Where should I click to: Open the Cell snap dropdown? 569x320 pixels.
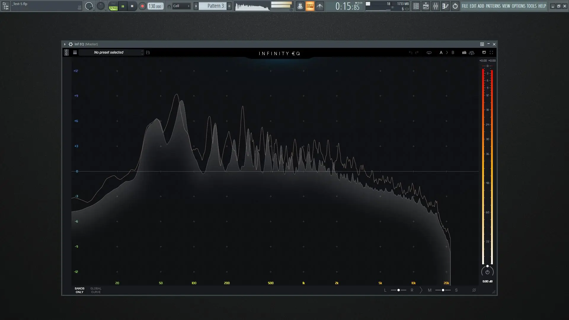click(x=181, y=6)
